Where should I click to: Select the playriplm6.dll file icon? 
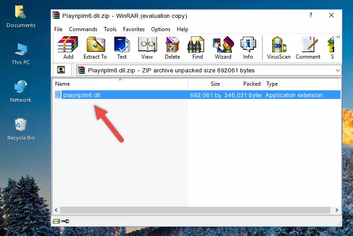tap(58, 94)
